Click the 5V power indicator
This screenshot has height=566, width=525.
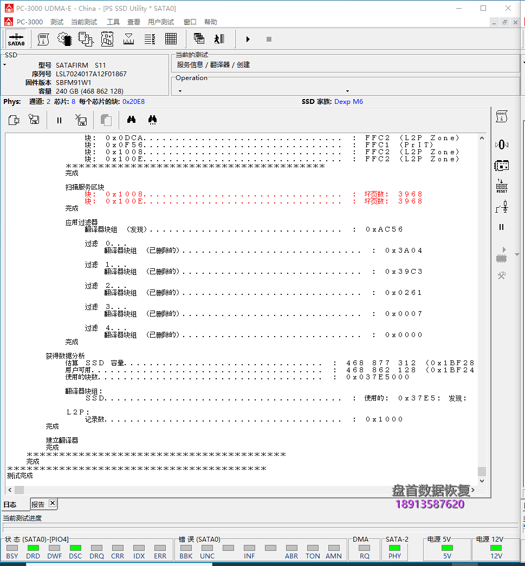coord(448,548)
